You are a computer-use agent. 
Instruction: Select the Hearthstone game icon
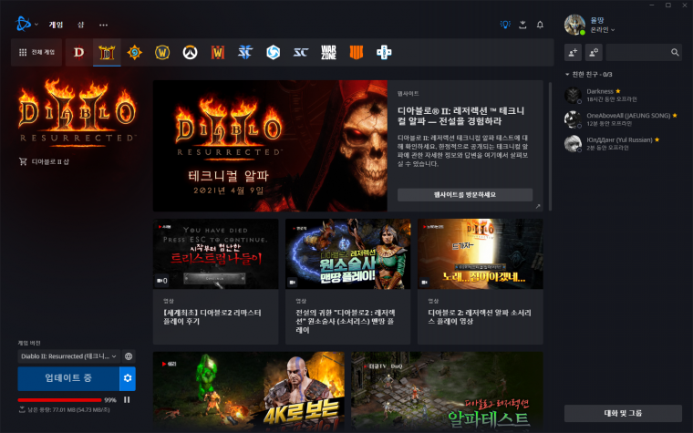point(134,53)
